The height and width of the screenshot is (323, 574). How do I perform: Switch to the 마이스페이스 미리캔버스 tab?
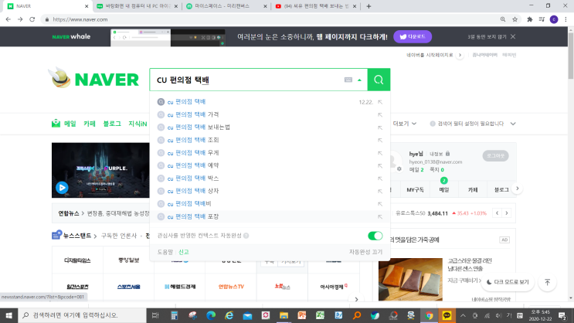pyautogui.click(x=226, y=6)
